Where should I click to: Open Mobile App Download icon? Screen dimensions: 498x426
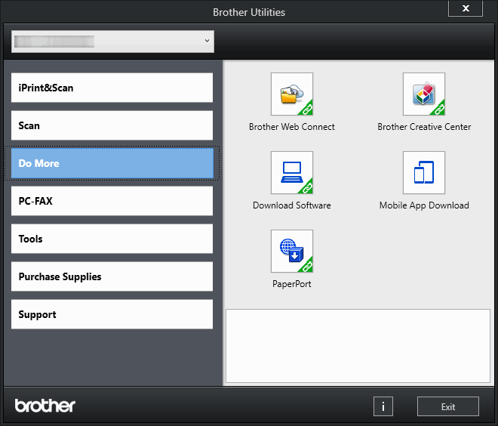tap(423, 173)
